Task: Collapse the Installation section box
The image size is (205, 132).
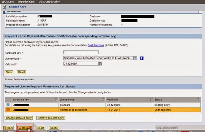Action: click(x=200, y=12)
